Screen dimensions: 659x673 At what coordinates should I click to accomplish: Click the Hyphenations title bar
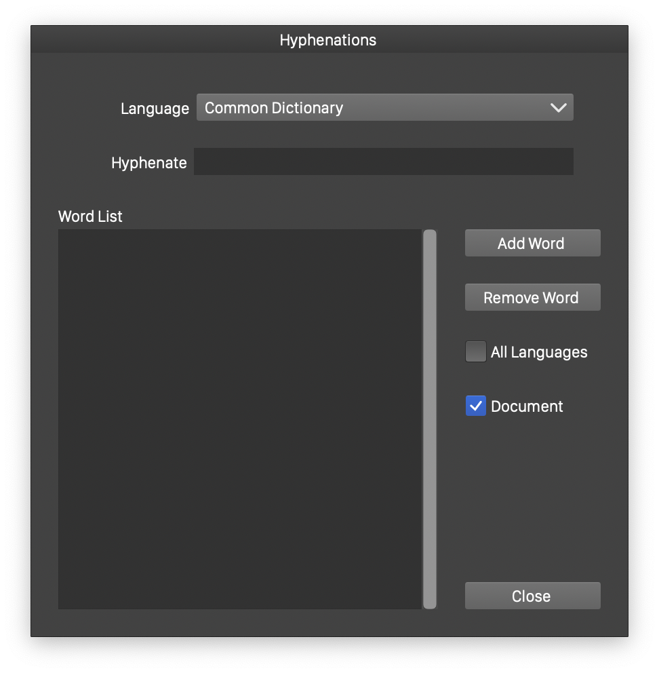pos(328,40)
